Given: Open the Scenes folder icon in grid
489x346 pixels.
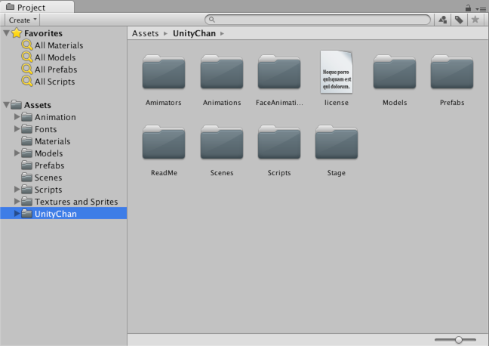Looking at the screenshot, I should (x=222, y=142).
